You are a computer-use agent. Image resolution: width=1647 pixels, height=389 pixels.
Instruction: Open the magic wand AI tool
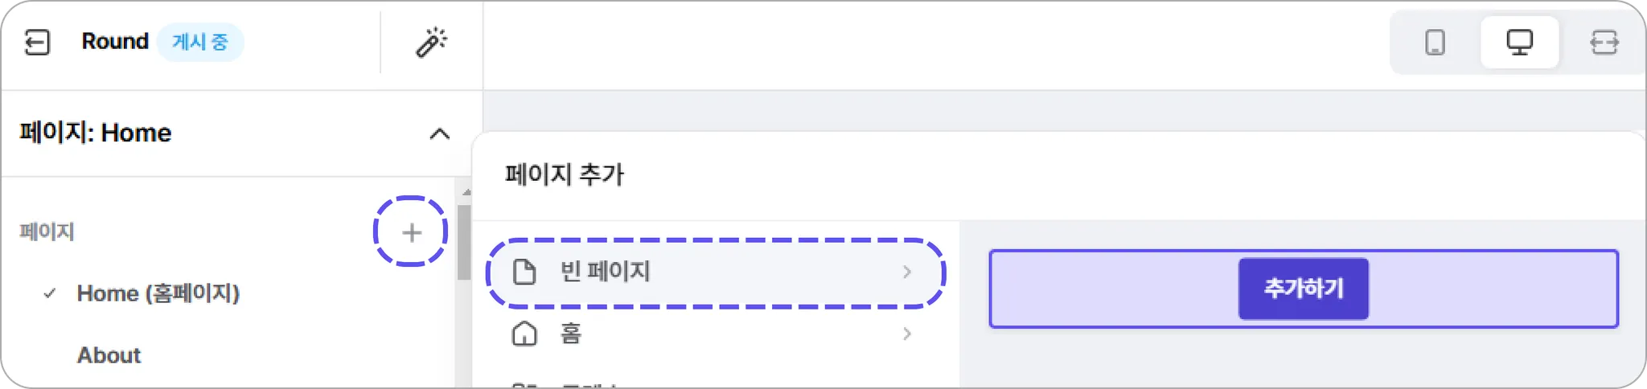[x=431, y=43]
